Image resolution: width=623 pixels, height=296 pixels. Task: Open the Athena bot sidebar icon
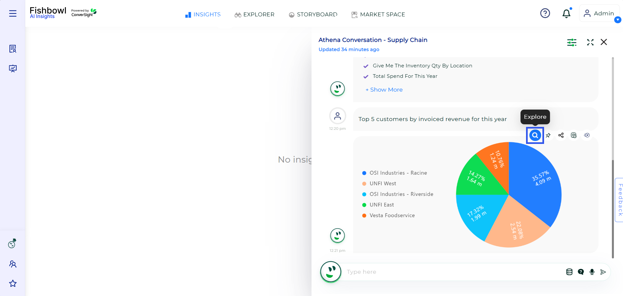tap(12, 243)
